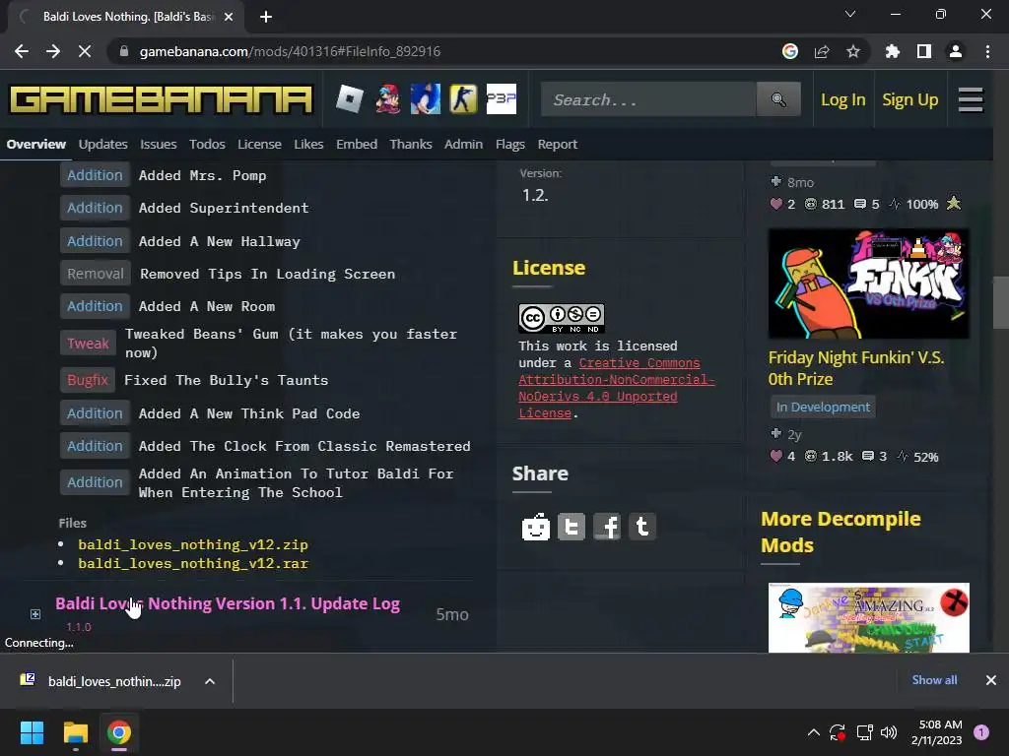Switch to the Updates tab

[x=102, y=144]
